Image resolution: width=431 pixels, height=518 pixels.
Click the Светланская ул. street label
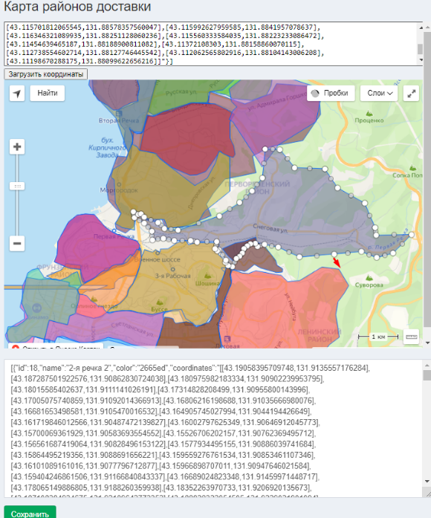tap(132, 329)
